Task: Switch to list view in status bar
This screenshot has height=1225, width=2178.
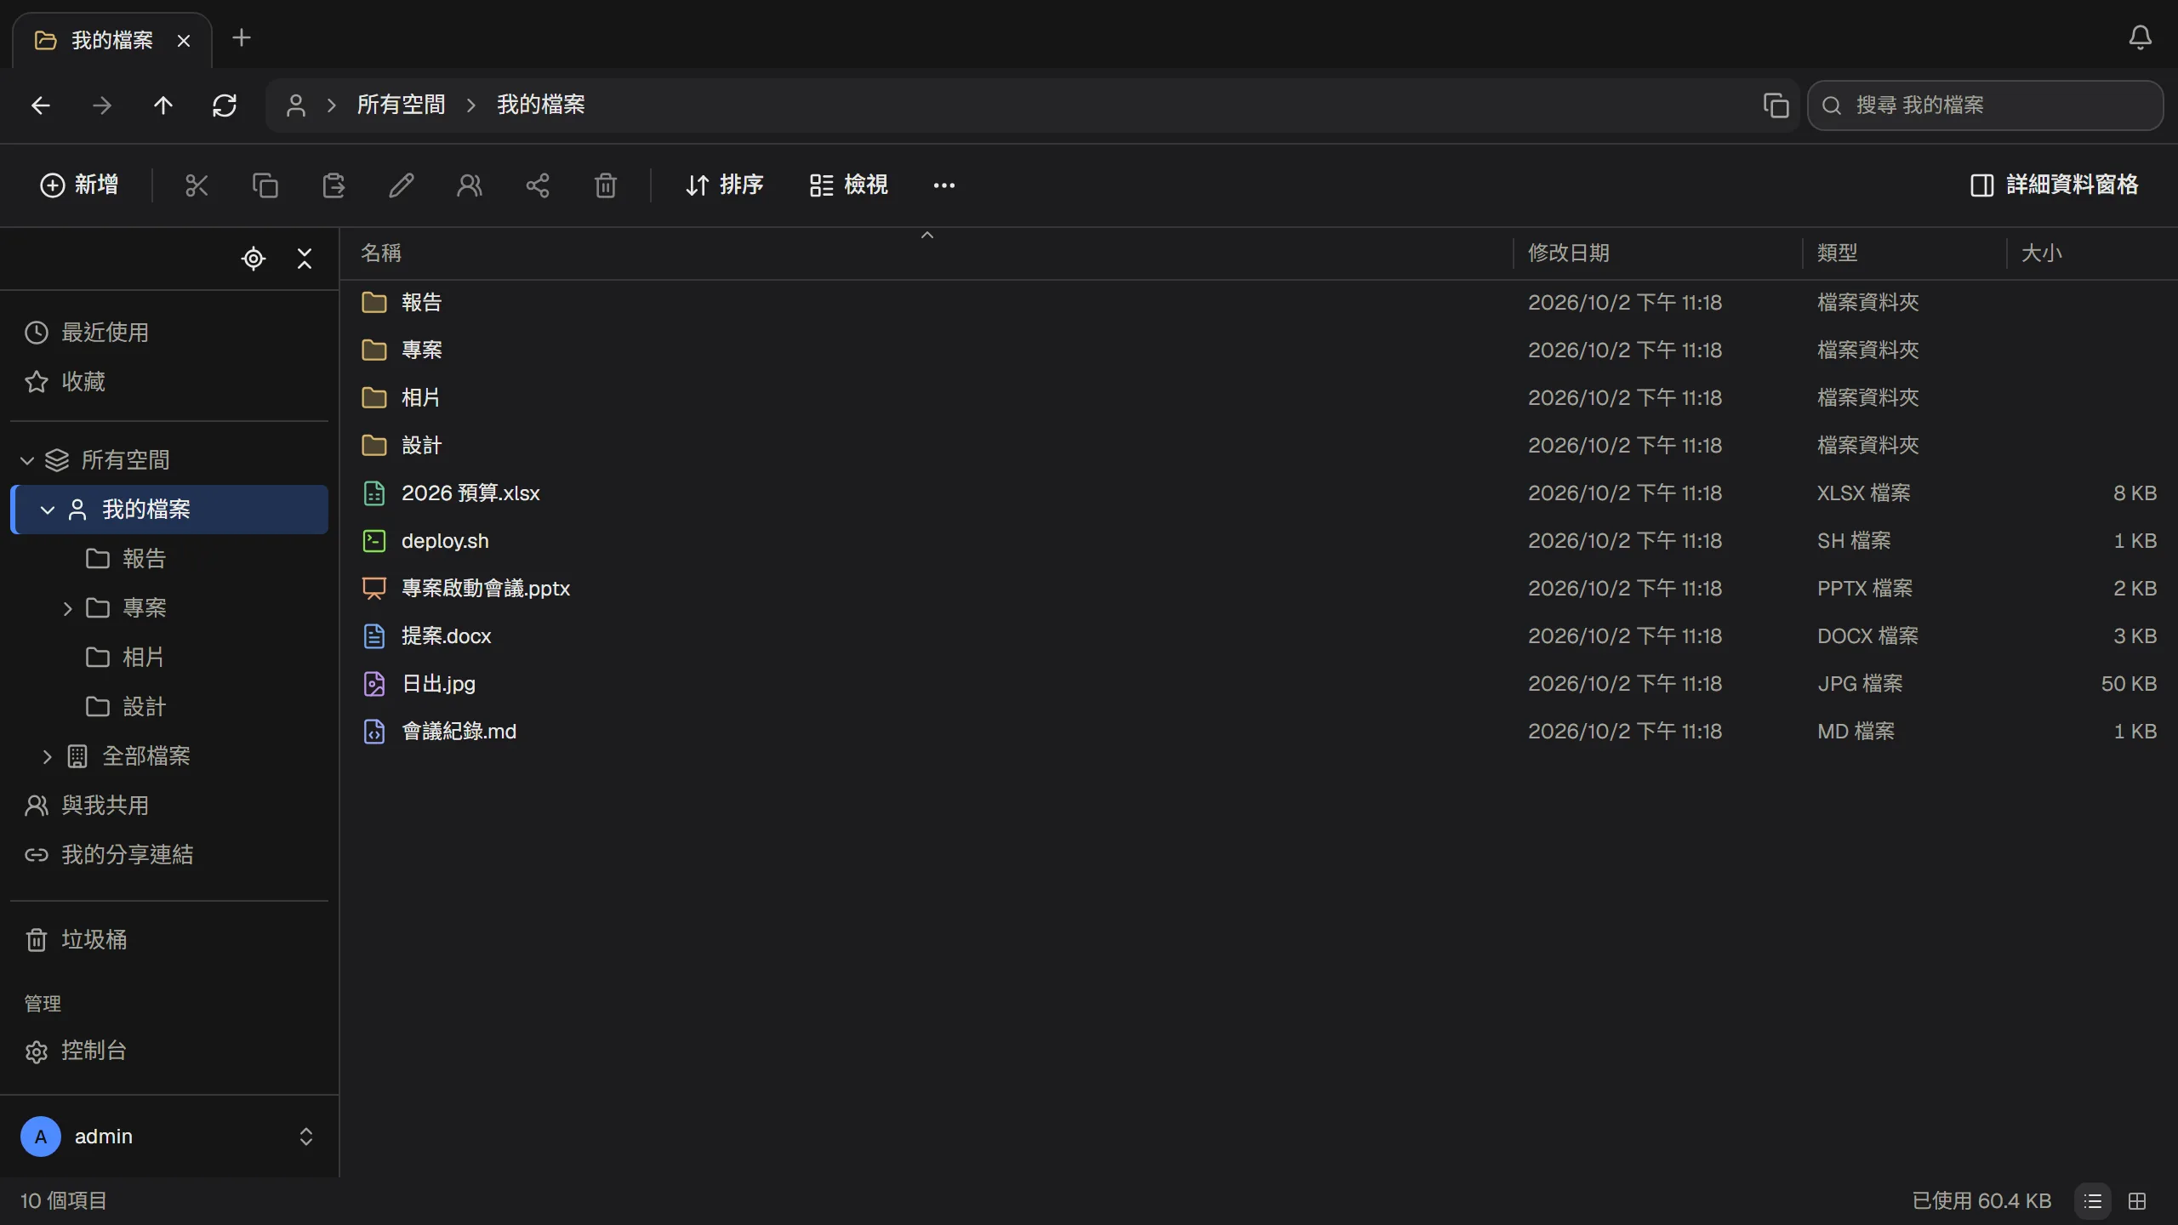Action: [x=2093, y=1201]
